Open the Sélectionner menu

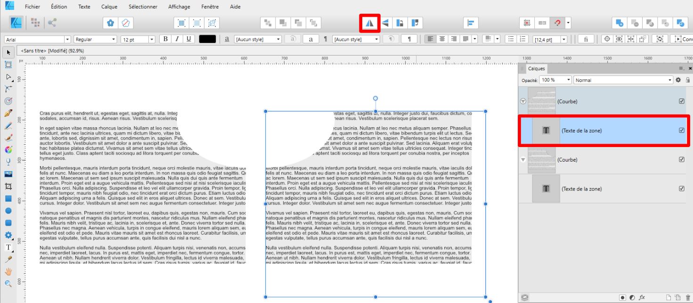click(144, 7)
